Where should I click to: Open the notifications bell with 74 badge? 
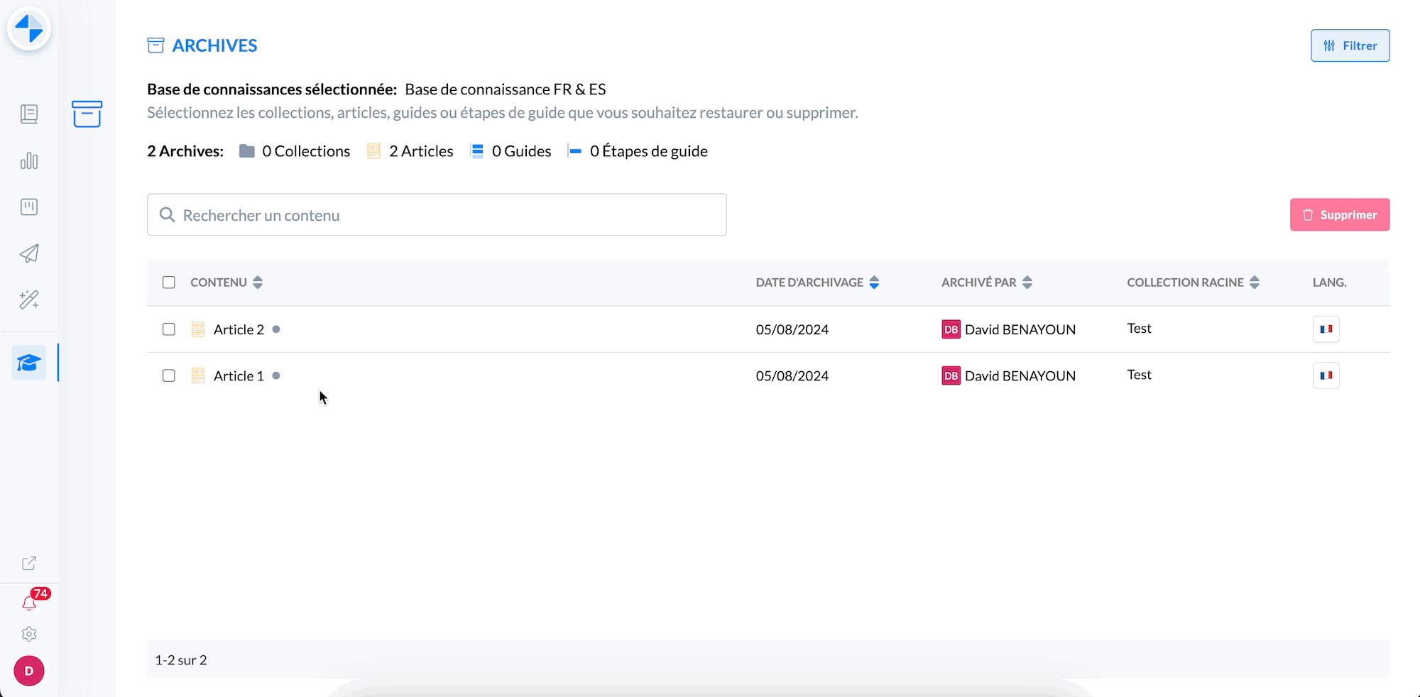coord(29,603)
